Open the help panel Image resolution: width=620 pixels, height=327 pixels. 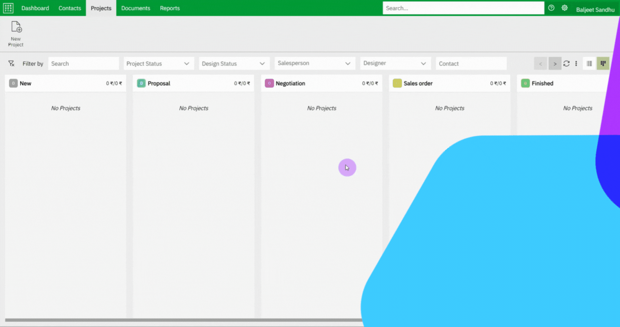click(x=551, y=8)
